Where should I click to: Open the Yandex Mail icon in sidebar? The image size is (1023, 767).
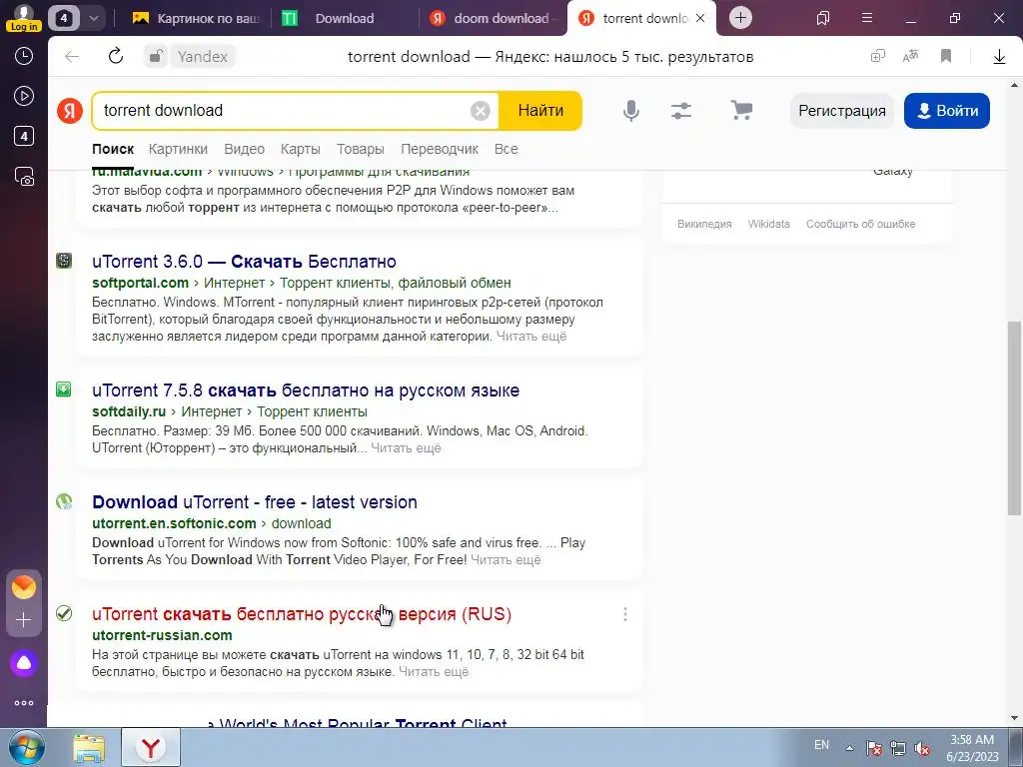click(24, 587)
